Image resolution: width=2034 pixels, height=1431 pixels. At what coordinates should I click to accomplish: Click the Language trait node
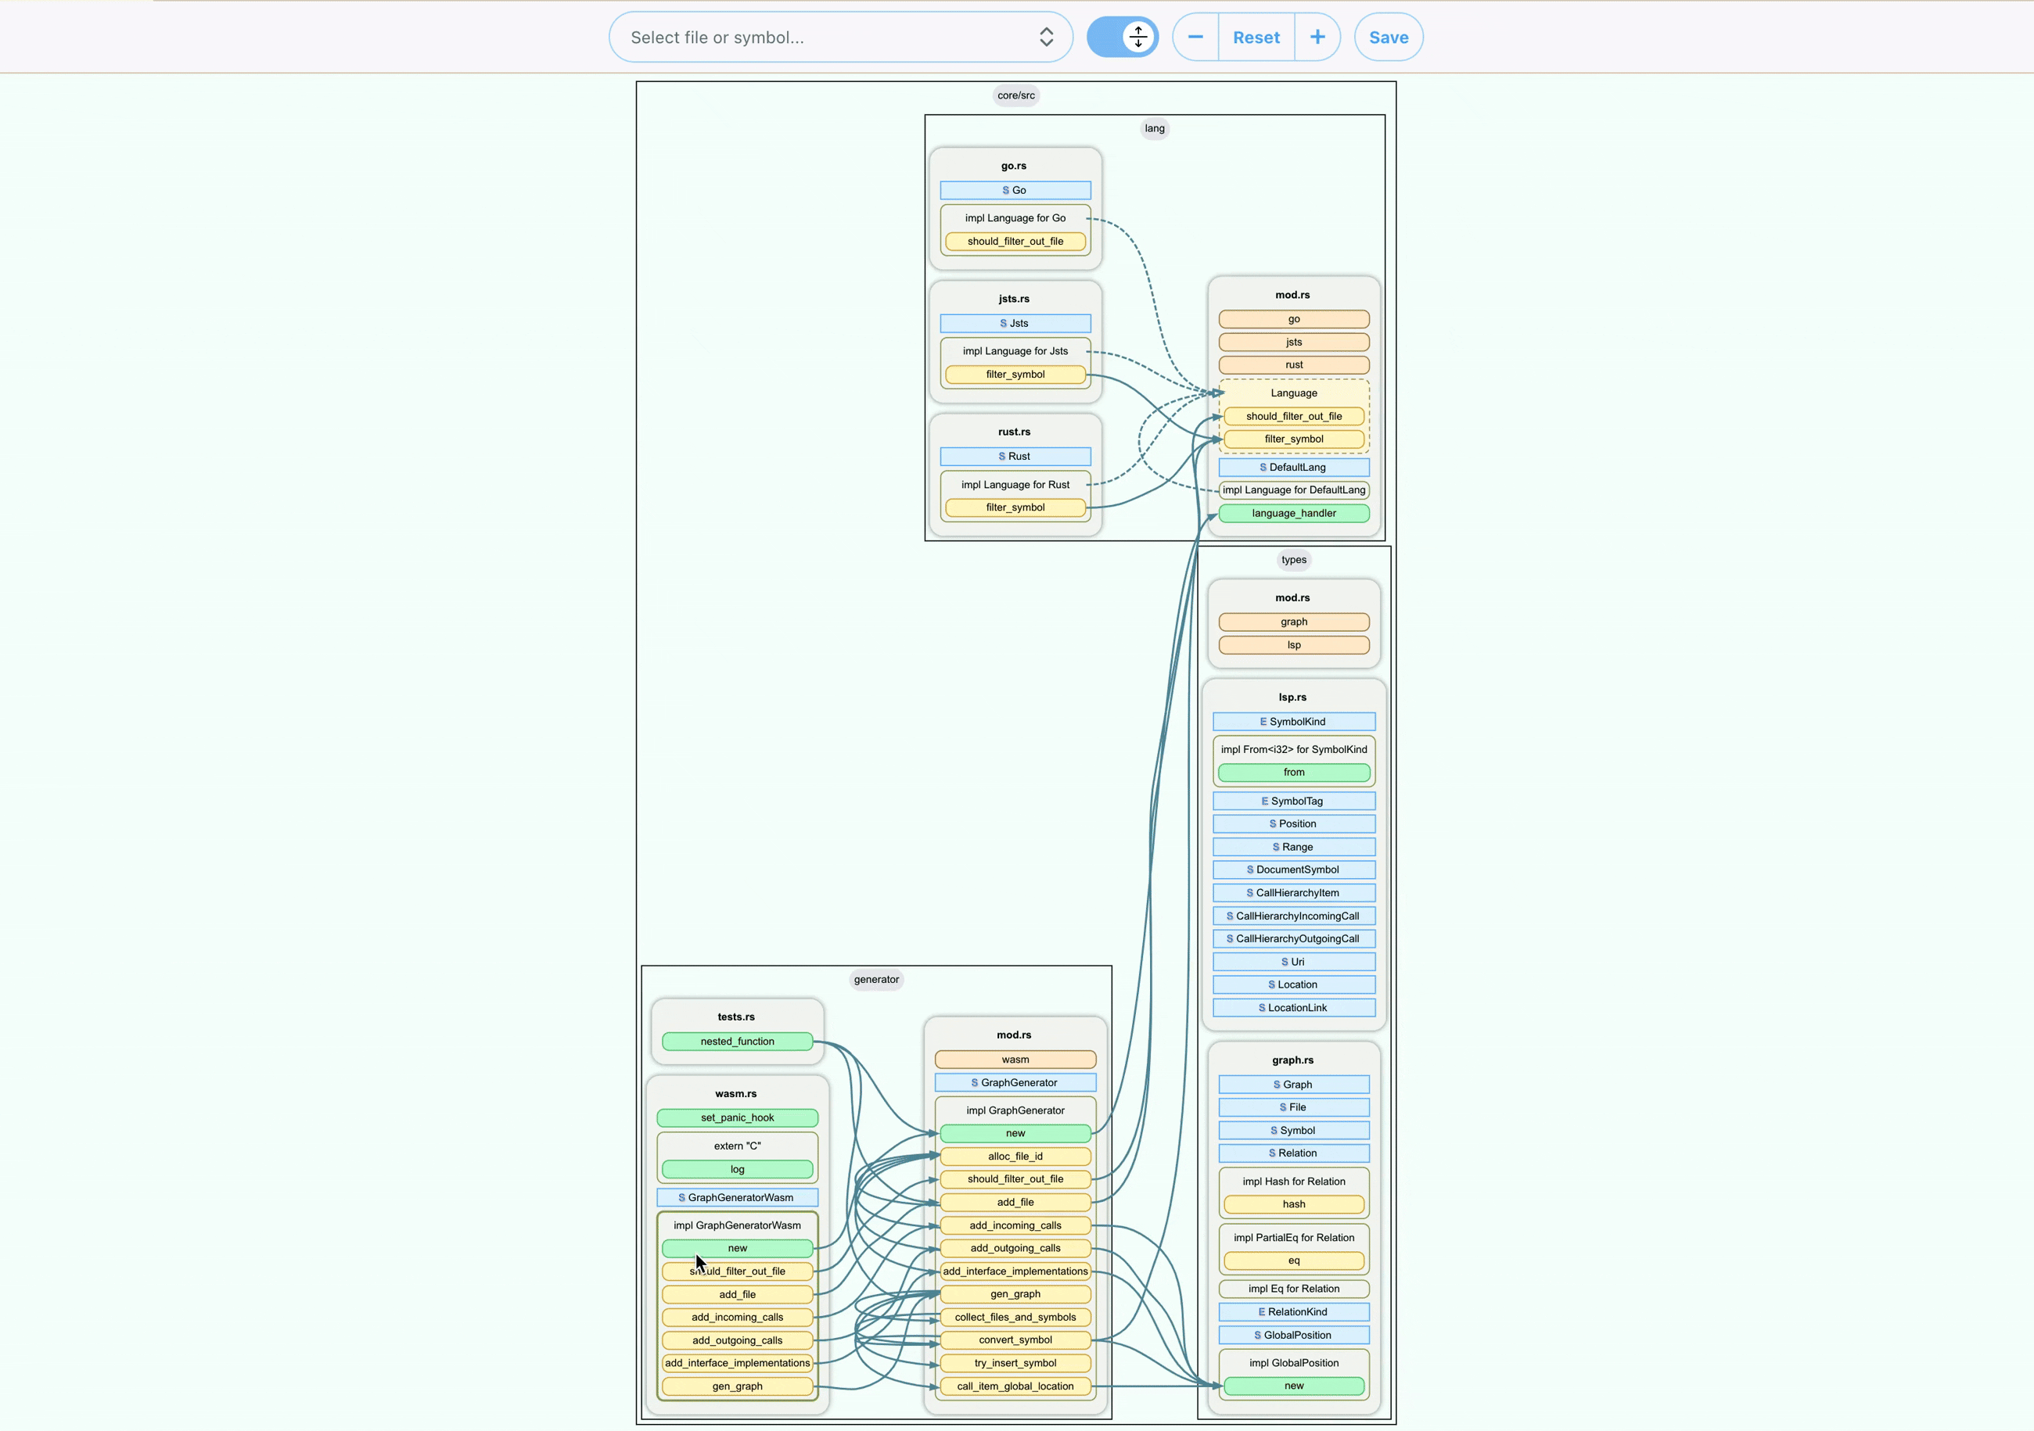(1293, 393)
